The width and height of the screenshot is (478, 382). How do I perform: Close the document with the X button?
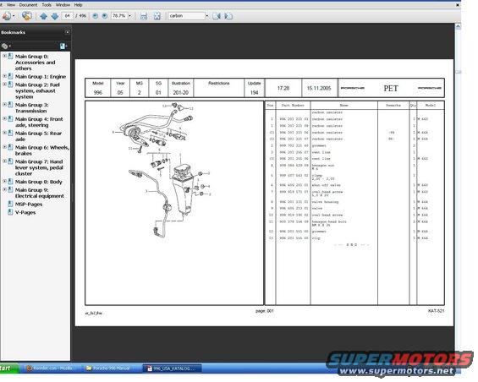[458, 5]
